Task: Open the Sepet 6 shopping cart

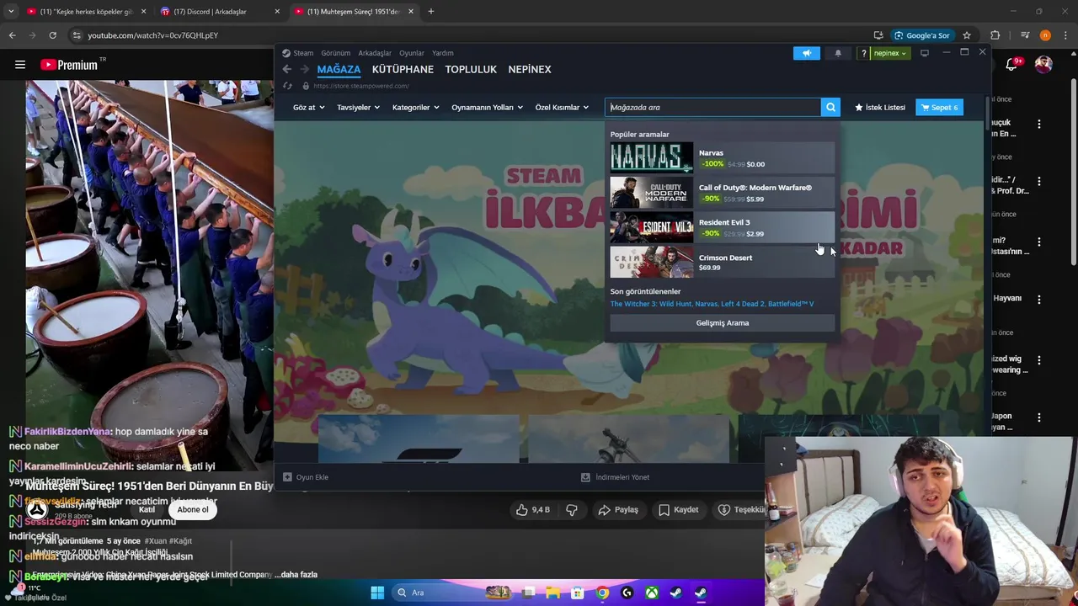Action: (x=940, y=107)
